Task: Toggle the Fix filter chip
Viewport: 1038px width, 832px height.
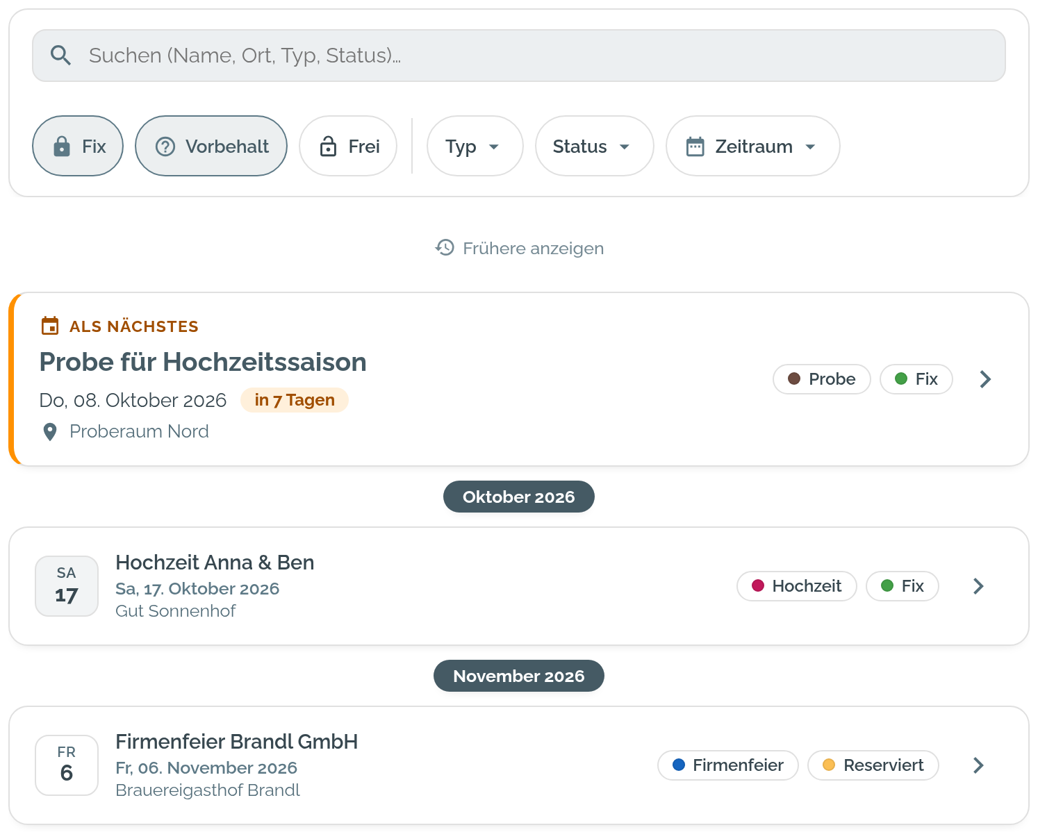Action: coord(78,146)
